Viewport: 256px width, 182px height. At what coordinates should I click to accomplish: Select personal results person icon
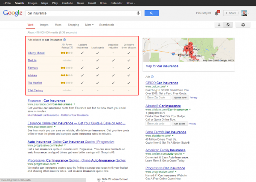tap(219, 25)
